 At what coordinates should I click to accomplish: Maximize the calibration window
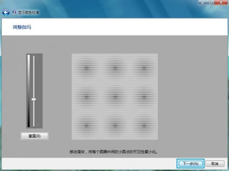click(x=210, y=2)
